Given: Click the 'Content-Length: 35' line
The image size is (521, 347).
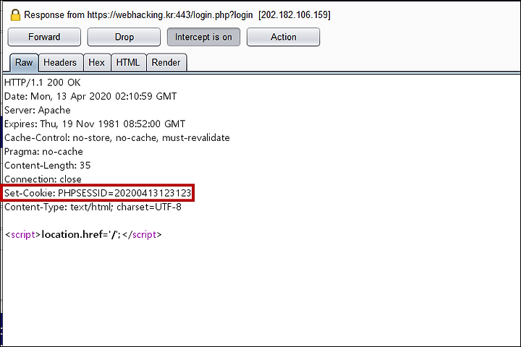Looking at the screenshot, I should [48, 166].
